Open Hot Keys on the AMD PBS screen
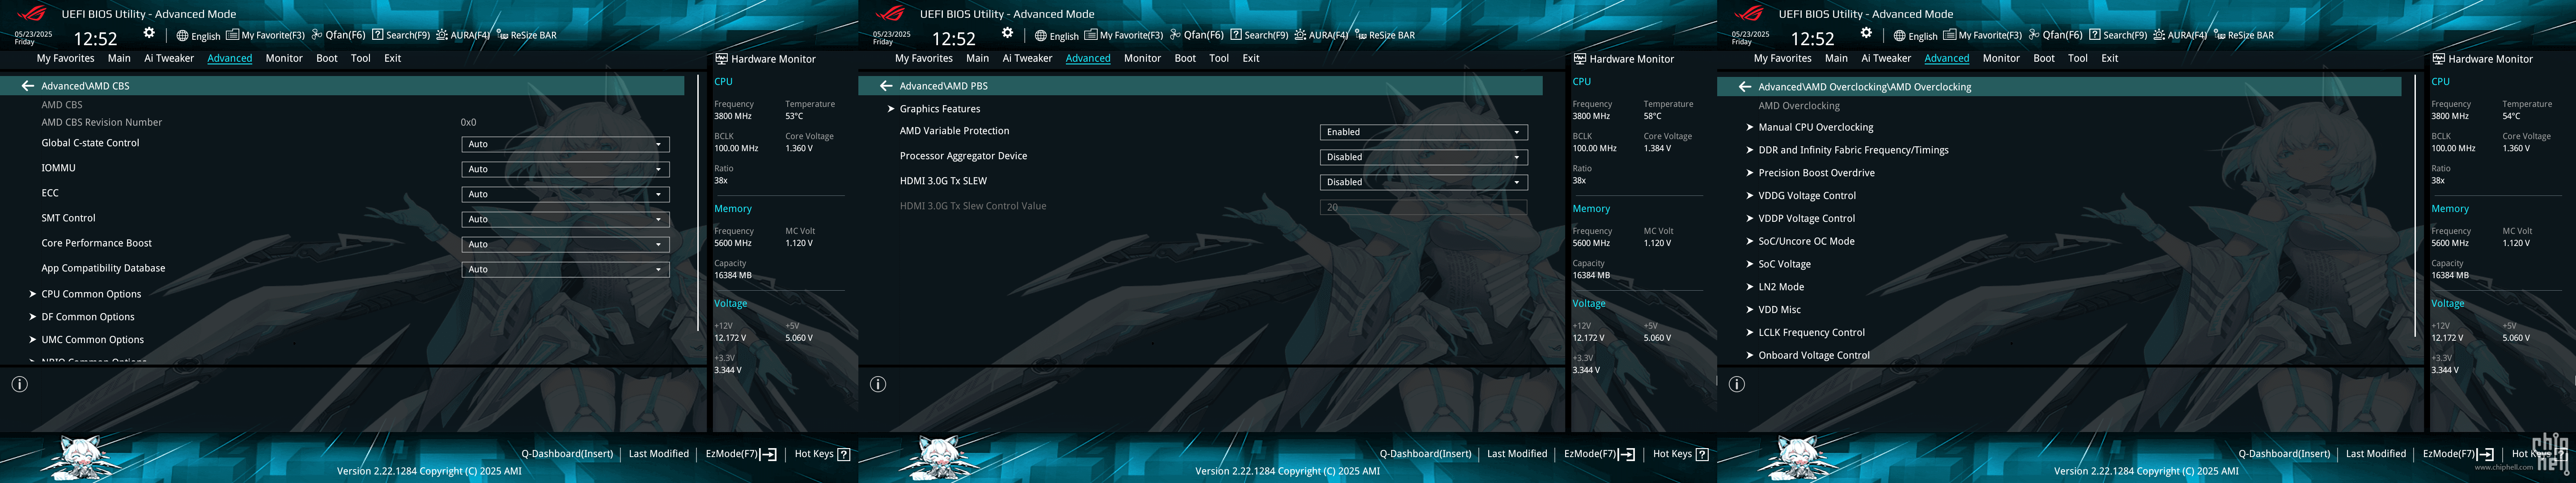This screenshot has height=483, width=2576. click(x=1681, y=454)
